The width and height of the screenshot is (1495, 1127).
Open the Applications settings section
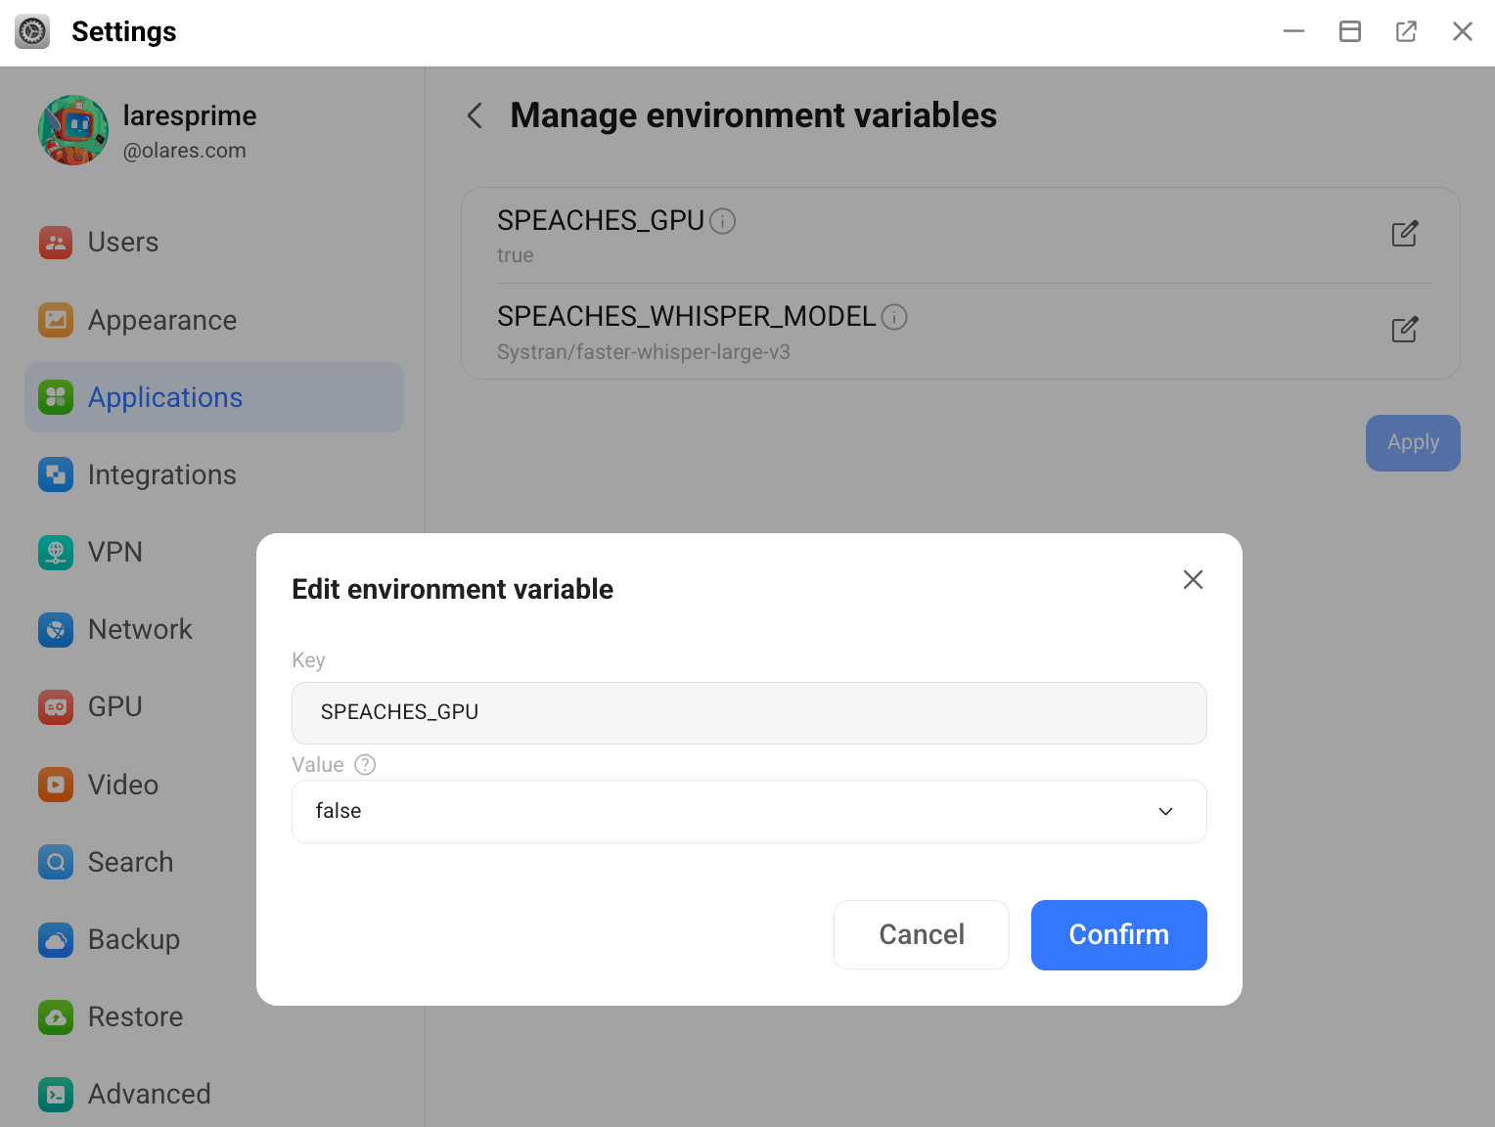(165, 397)
